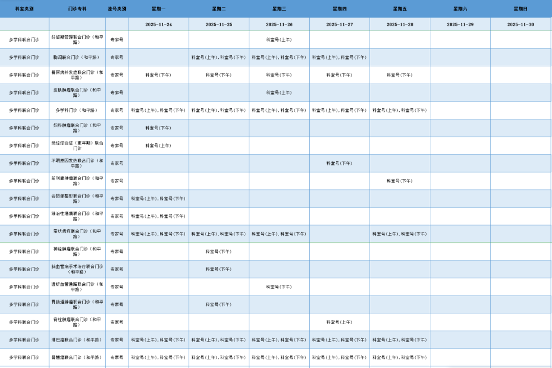The image size is (552, 368).
Task: Choose 糖尿病并发症联合门诊 Friday afternoon slot
Action: click(400, 75)
